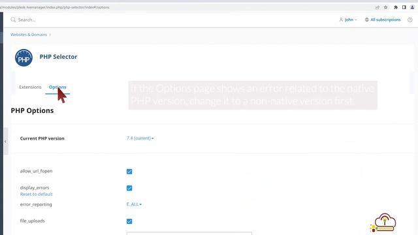Click the text input box below file_uploads
This screenshot has height=235, width=418.
tap(189, 234)
